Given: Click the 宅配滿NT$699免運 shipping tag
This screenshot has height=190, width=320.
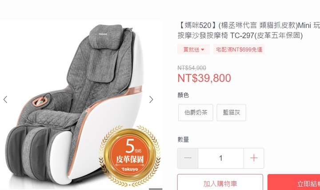Looking at the screenshot, I should pyautogui.click(x=239, y=49).
